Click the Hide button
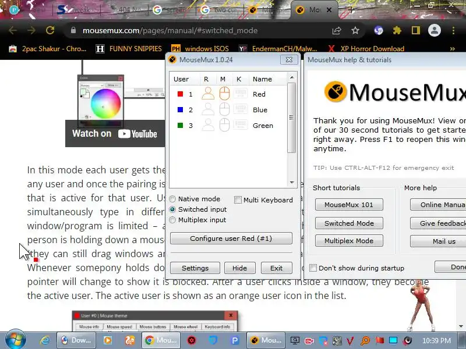 239,268
